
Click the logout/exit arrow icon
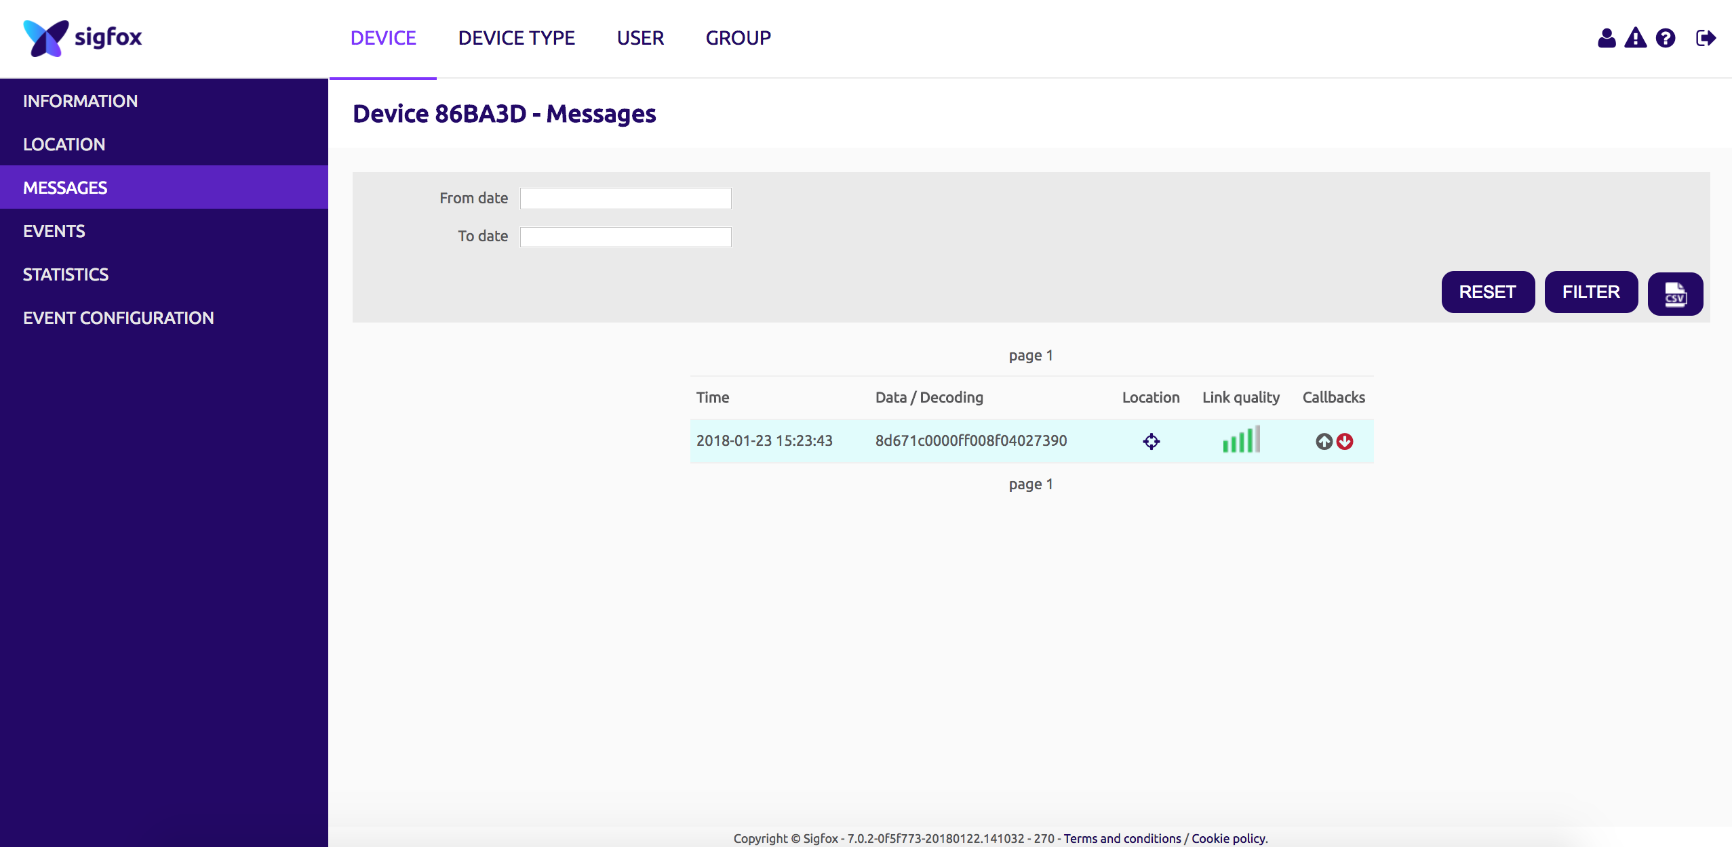(x=1706, y=37)
